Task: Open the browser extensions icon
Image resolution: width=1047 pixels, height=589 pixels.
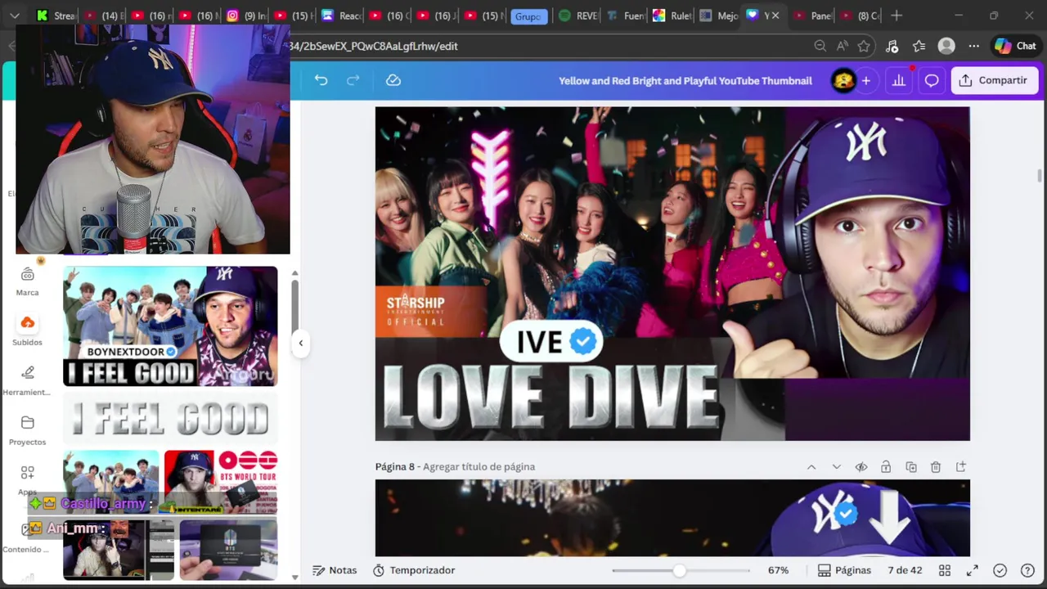Action: 892,47
